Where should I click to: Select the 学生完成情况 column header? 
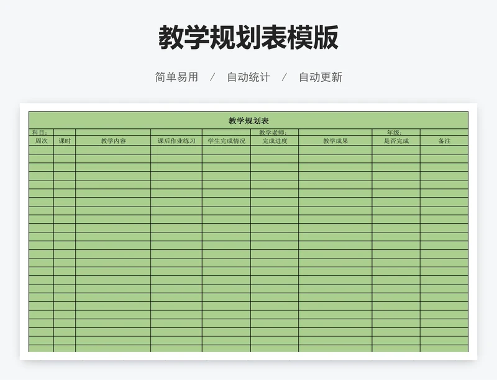tap(226, 141)
